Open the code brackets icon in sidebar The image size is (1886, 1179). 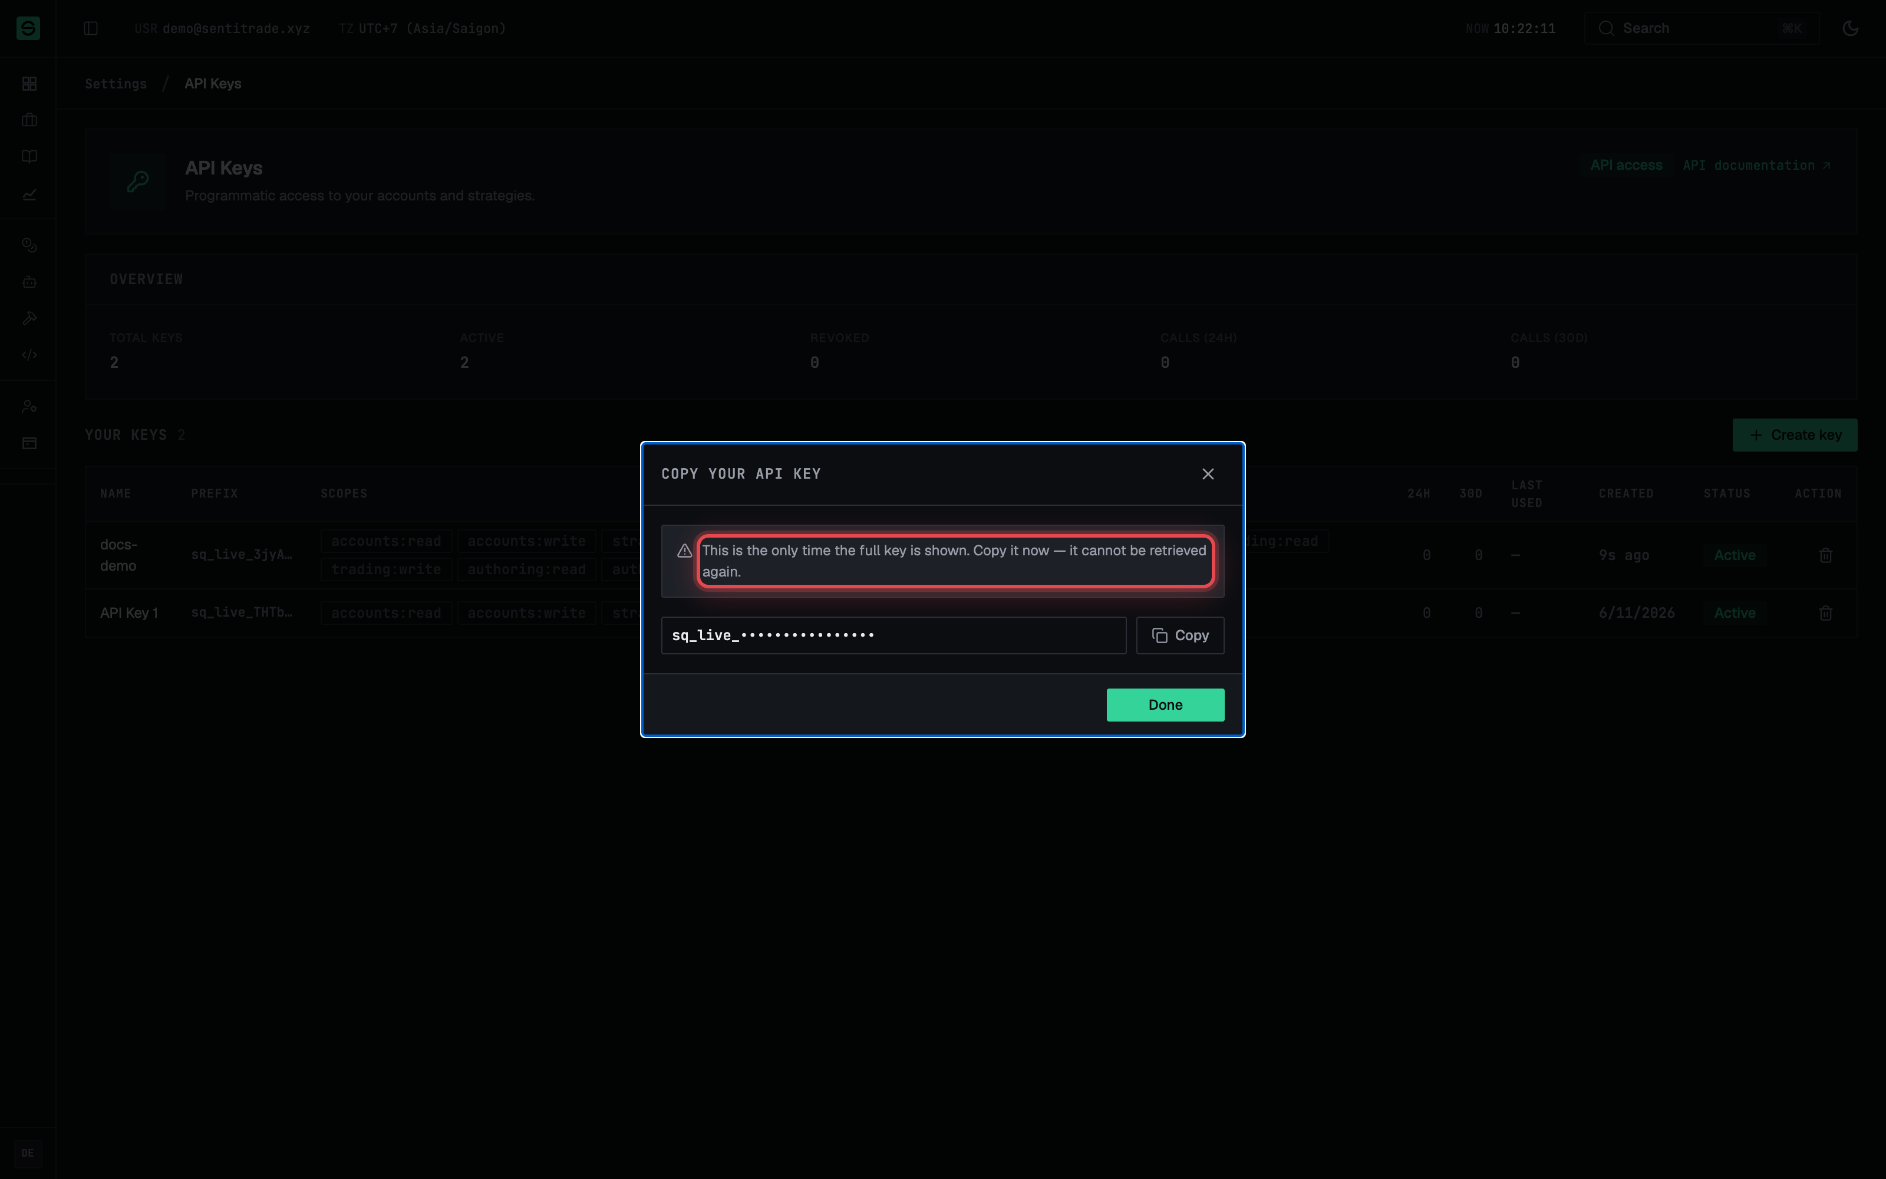pos(29,355)
